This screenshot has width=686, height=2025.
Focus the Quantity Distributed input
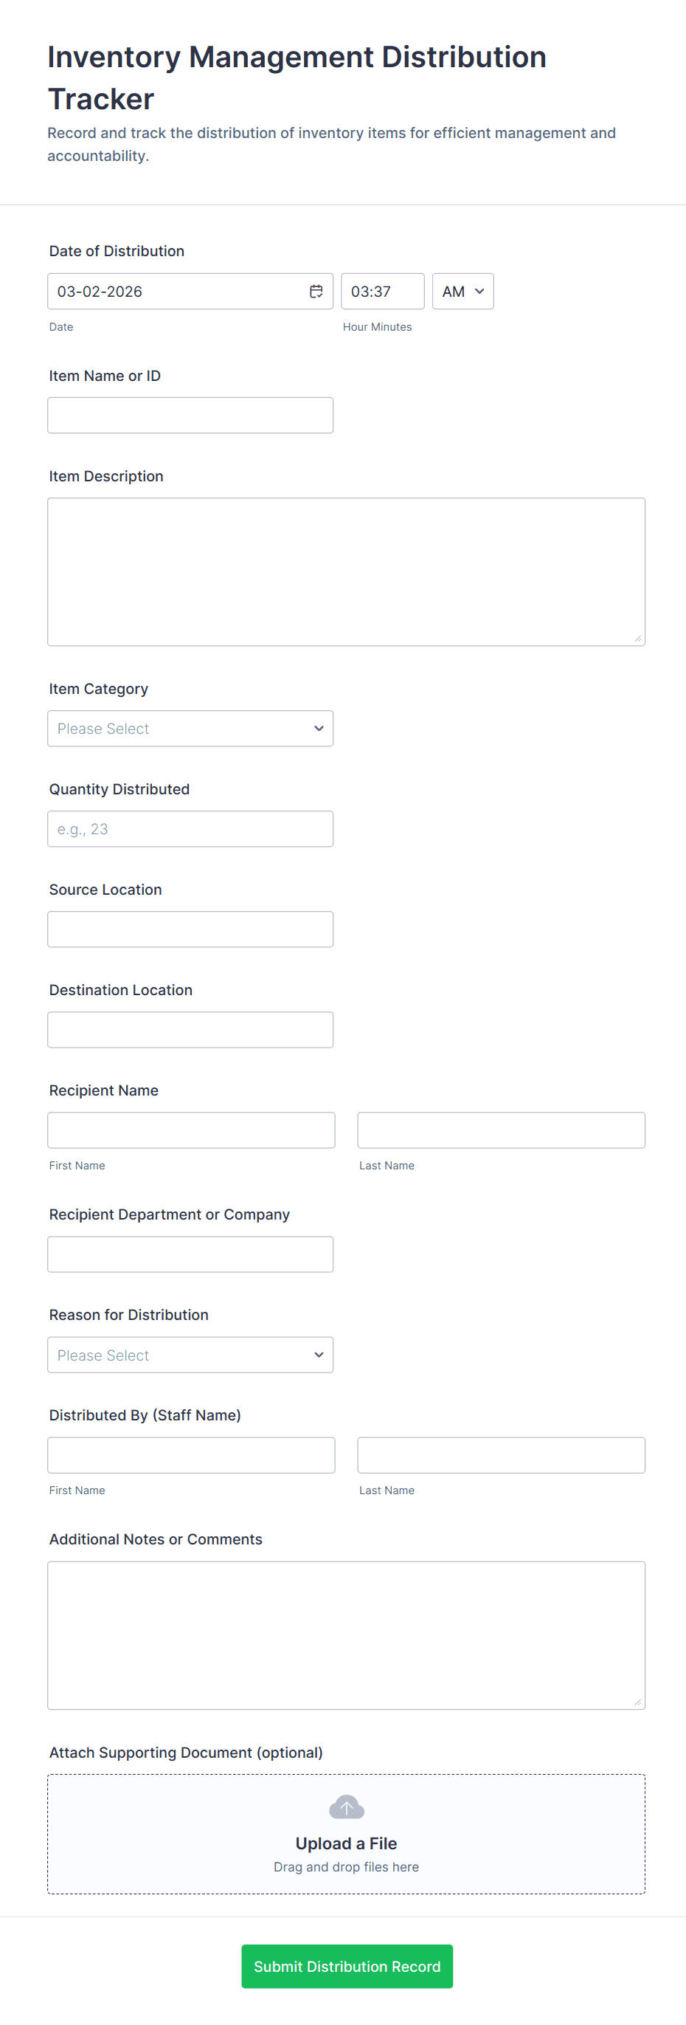[x=190, y=828]
